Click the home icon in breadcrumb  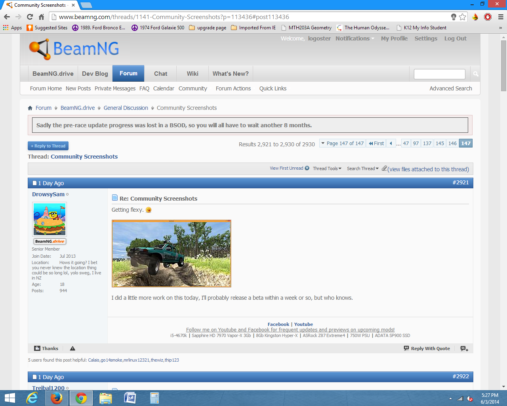pos(30,108)
